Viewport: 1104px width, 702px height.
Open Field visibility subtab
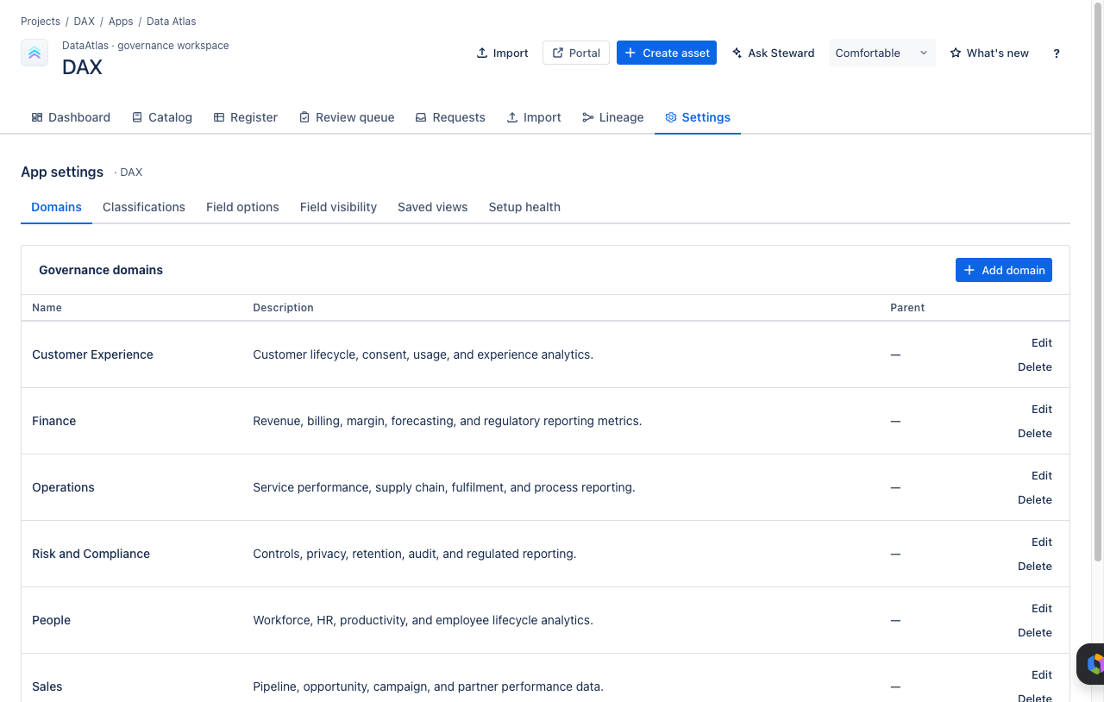pyautogui.click(x=338, y=207)
